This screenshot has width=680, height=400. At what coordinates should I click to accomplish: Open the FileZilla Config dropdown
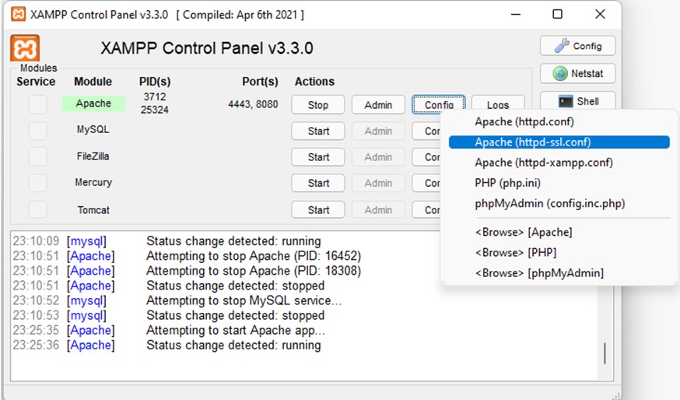[426, 157]
